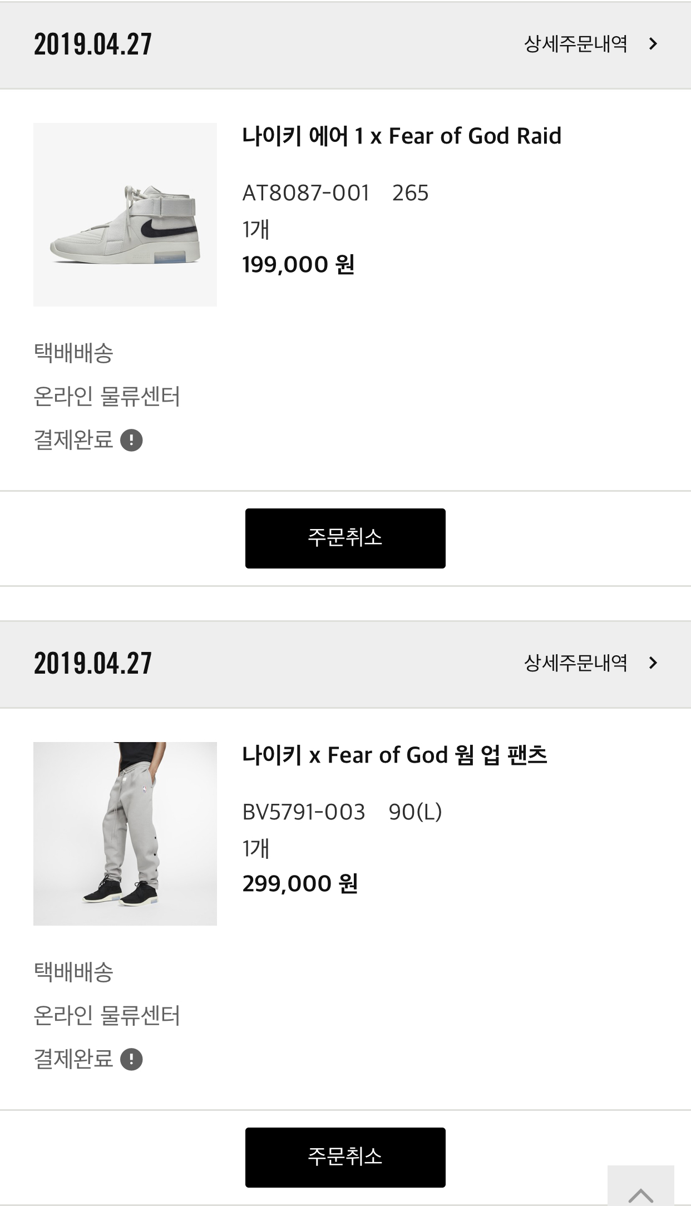
Task: Click the 결제완료 status text of the shoe order
Action: click(x=73, y=441)
